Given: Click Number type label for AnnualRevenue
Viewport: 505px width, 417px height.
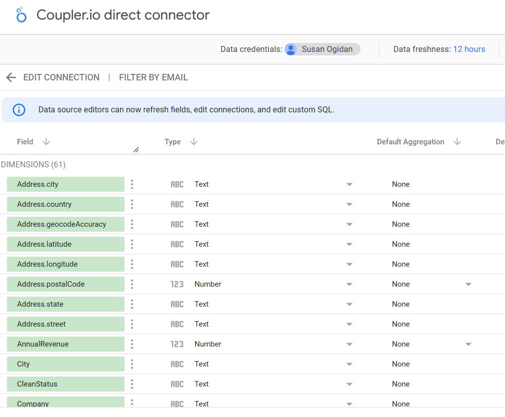Looking at the screenshot, I should coord(207,344).
